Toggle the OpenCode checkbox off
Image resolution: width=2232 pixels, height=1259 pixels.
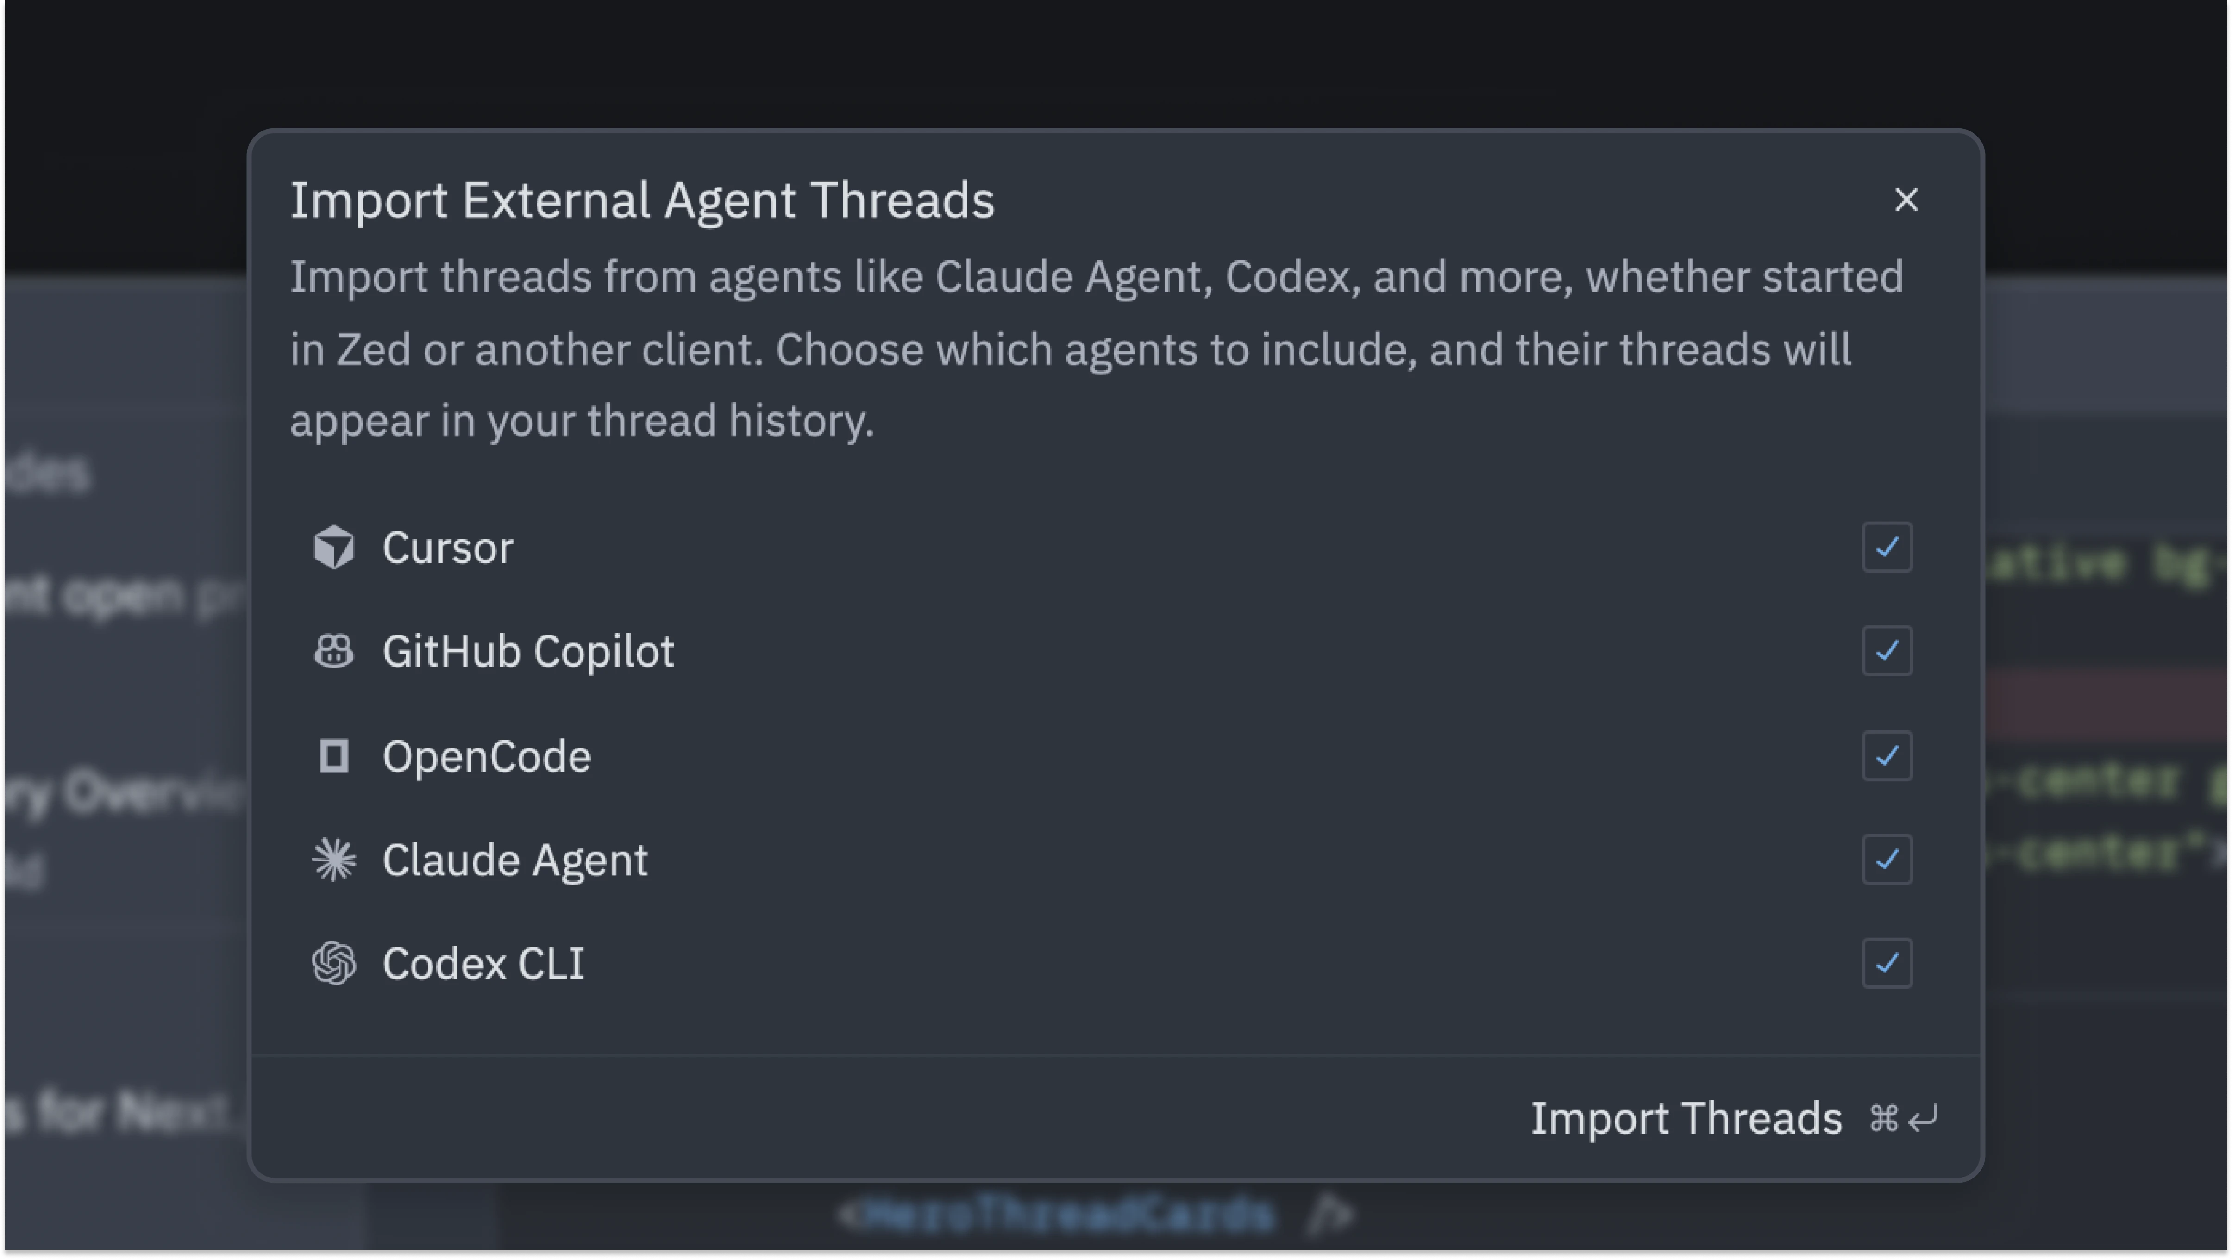1886,756
